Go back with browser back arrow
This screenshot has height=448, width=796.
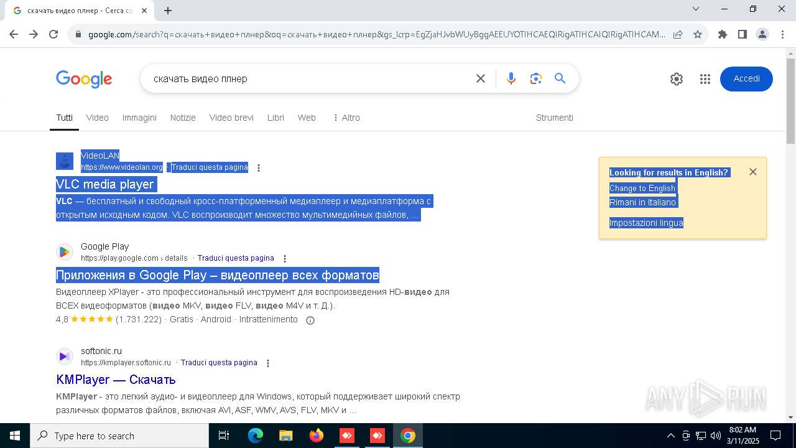[x=14, y=34]
